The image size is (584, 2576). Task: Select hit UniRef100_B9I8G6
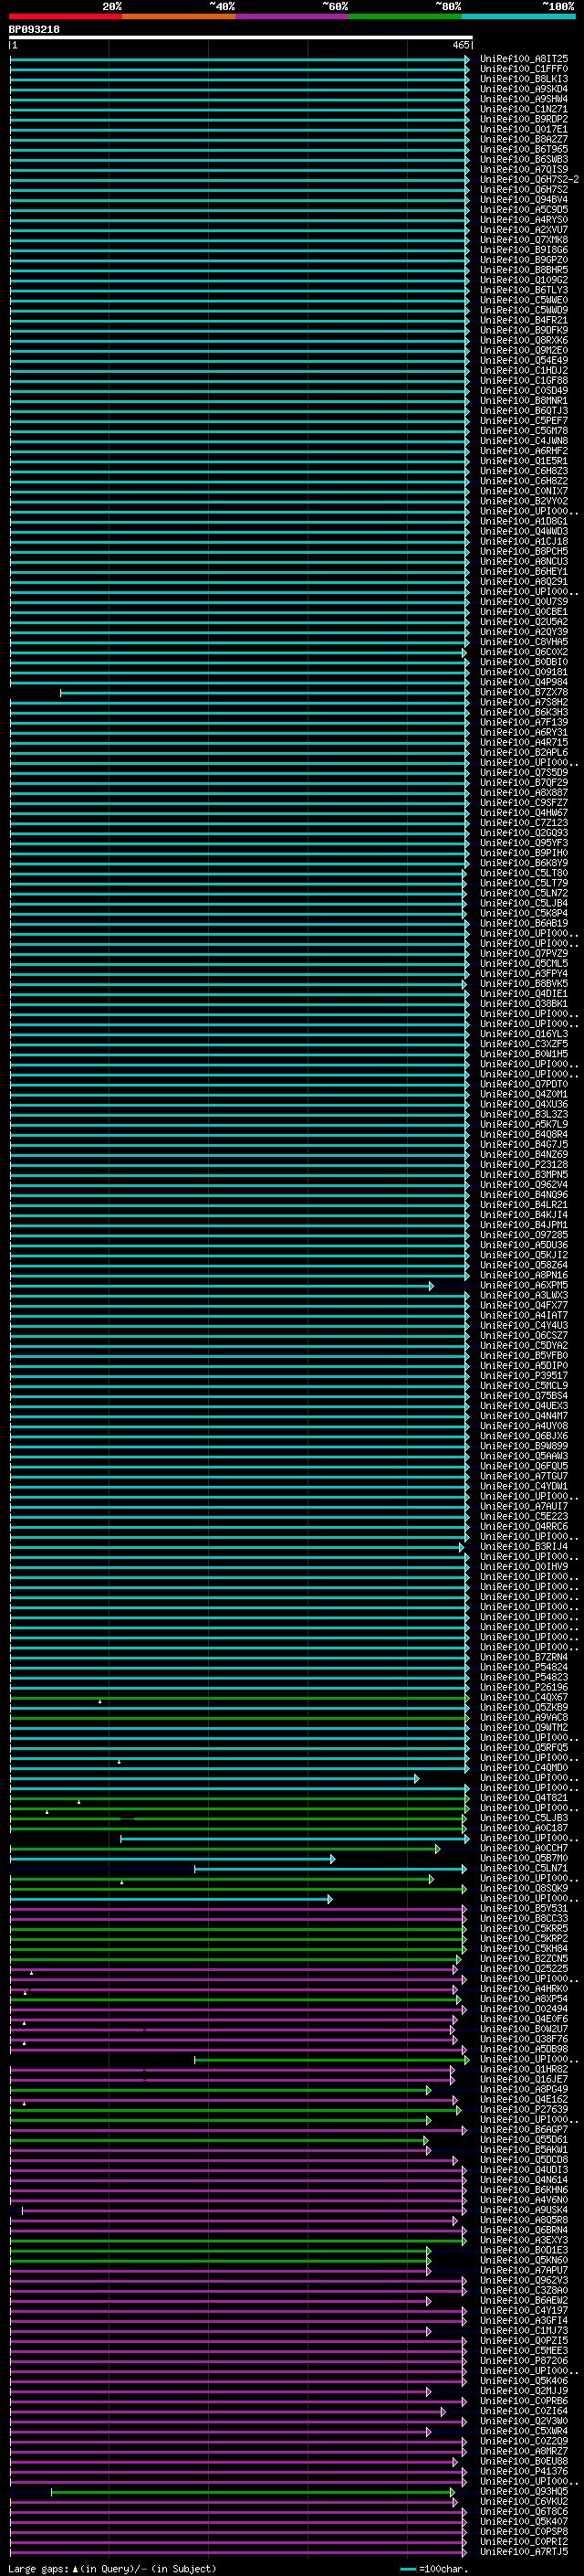[x=523, y=250]
